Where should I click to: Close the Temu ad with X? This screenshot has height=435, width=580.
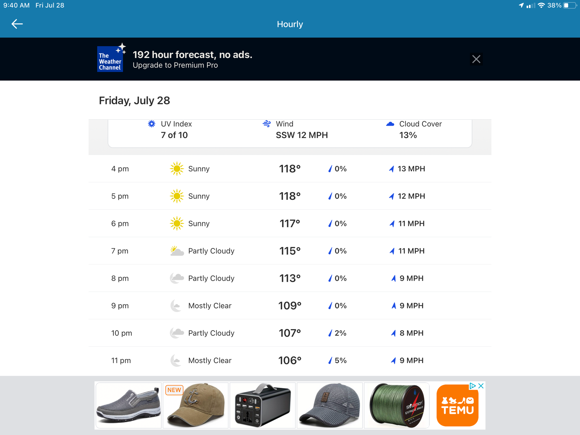click(x=481, y=386)
